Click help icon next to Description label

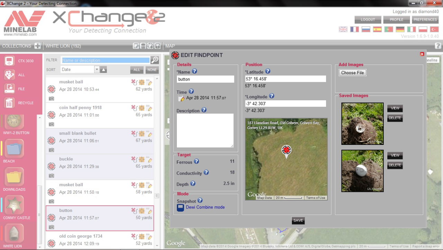204,110
